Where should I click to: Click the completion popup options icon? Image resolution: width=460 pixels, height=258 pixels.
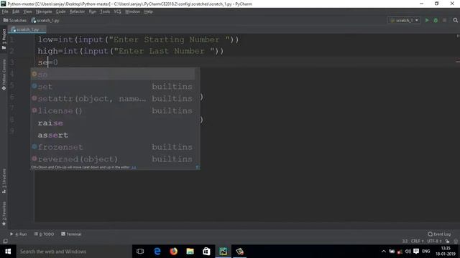(x=198, y=167)
